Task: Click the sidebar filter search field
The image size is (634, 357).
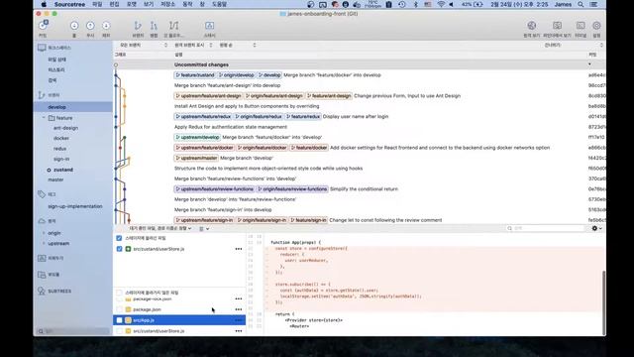Action: pos(73,331)
